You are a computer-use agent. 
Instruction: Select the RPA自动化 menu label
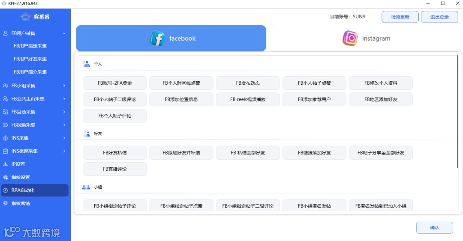[x=23, y=190]
